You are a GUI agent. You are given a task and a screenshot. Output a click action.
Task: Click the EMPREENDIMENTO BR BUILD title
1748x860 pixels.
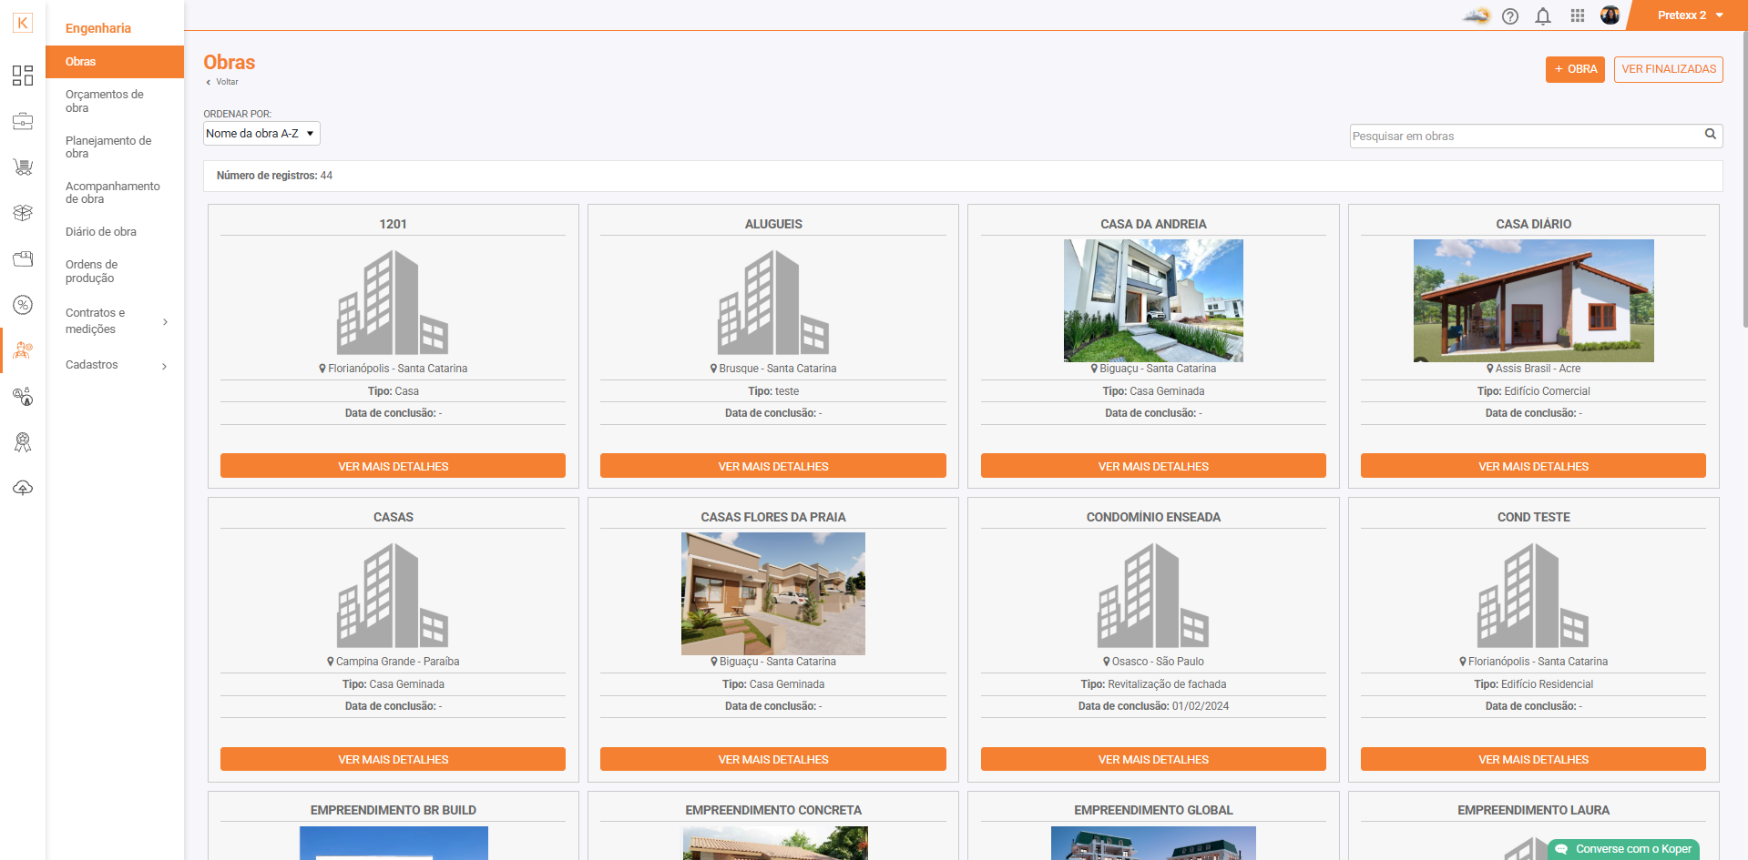tap(393, 810)
